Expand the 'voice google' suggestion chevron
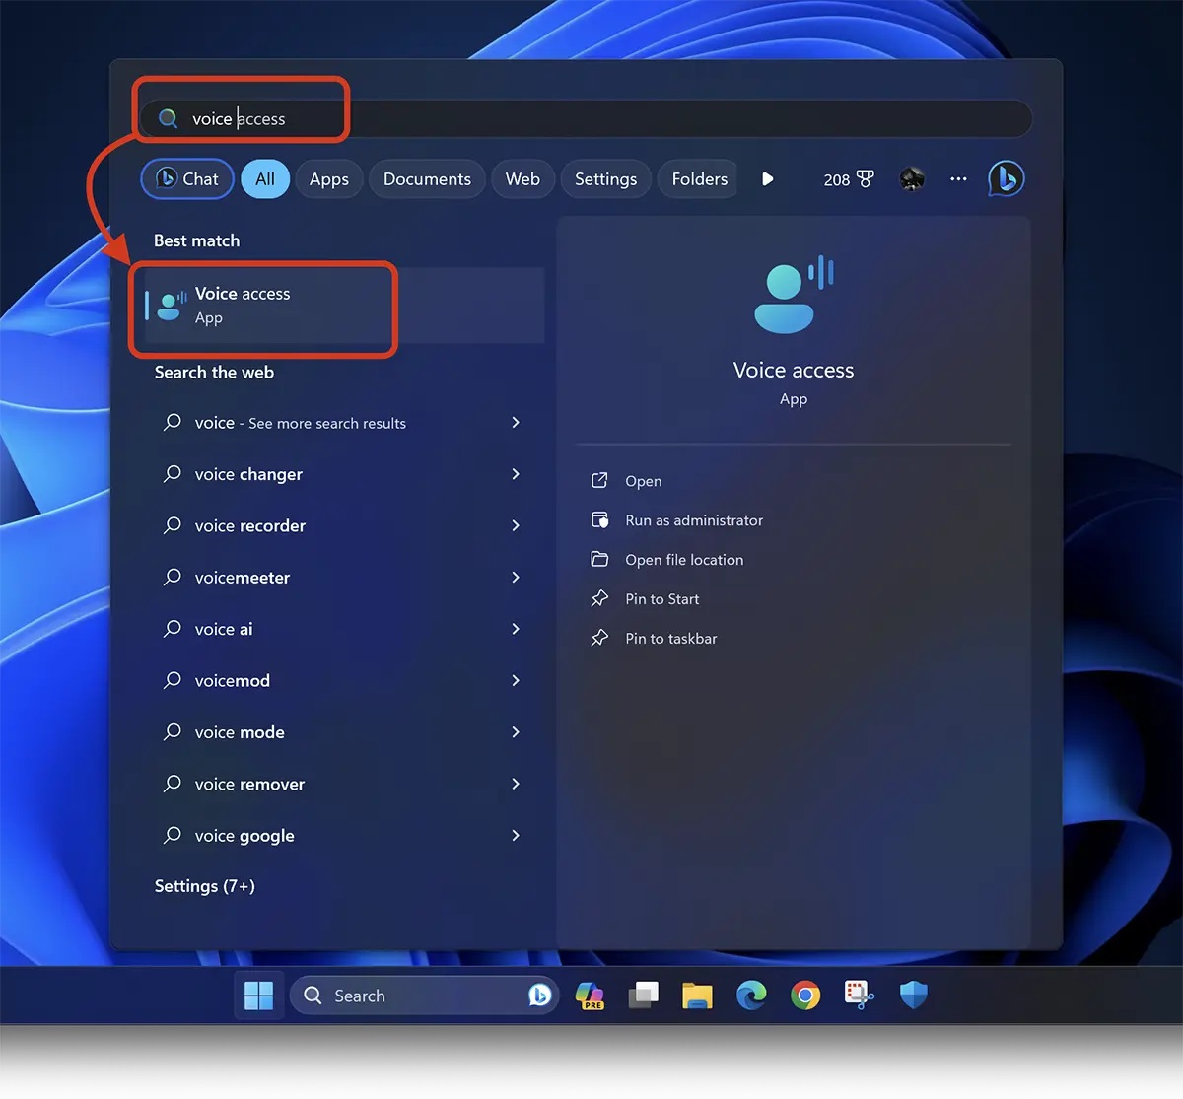This screenshot has height=1099, width=1183. tap(516, 836)
